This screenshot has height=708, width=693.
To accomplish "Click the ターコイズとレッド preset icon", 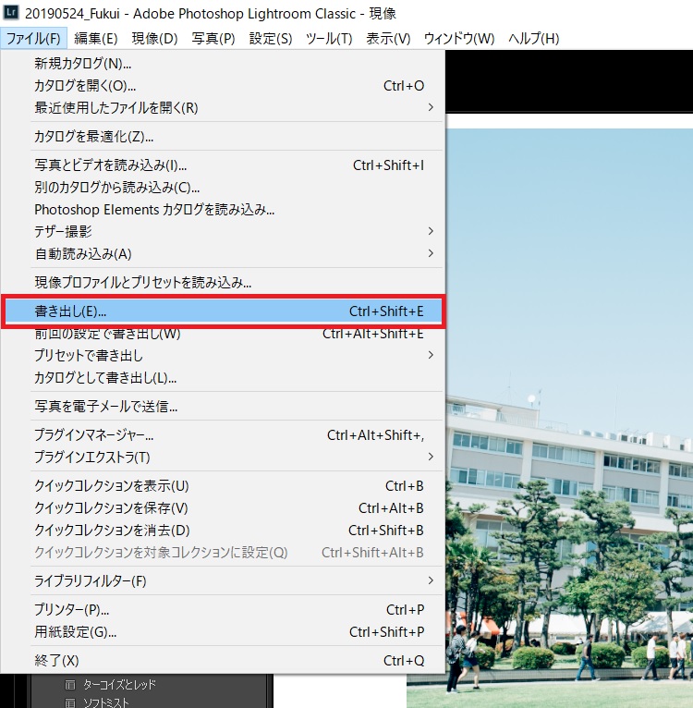I will pyautogui.click(x=70, y=685).
